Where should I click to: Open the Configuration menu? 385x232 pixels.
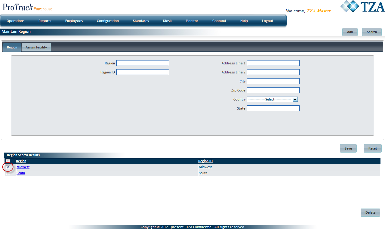pyautogui.click(x=108, y=21)
